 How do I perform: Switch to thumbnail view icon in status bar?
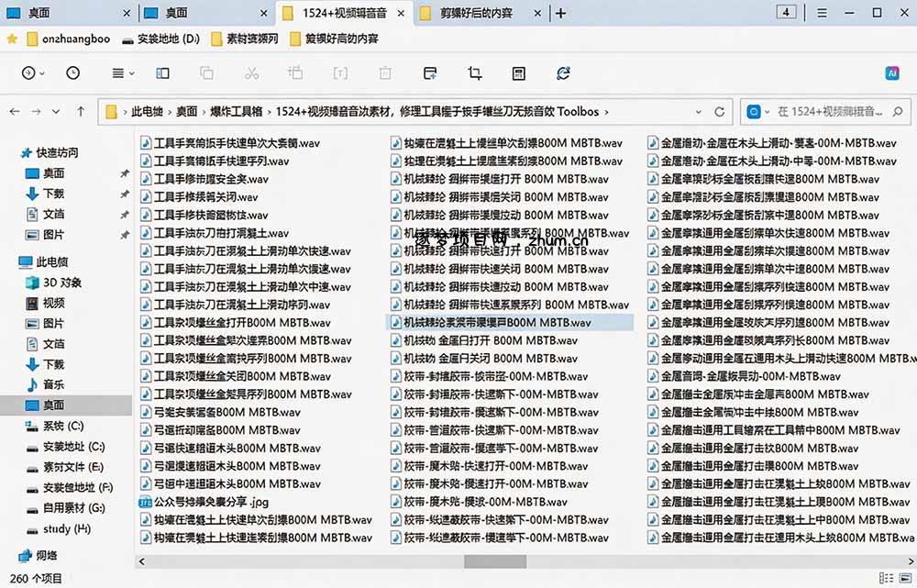point(907,578)
